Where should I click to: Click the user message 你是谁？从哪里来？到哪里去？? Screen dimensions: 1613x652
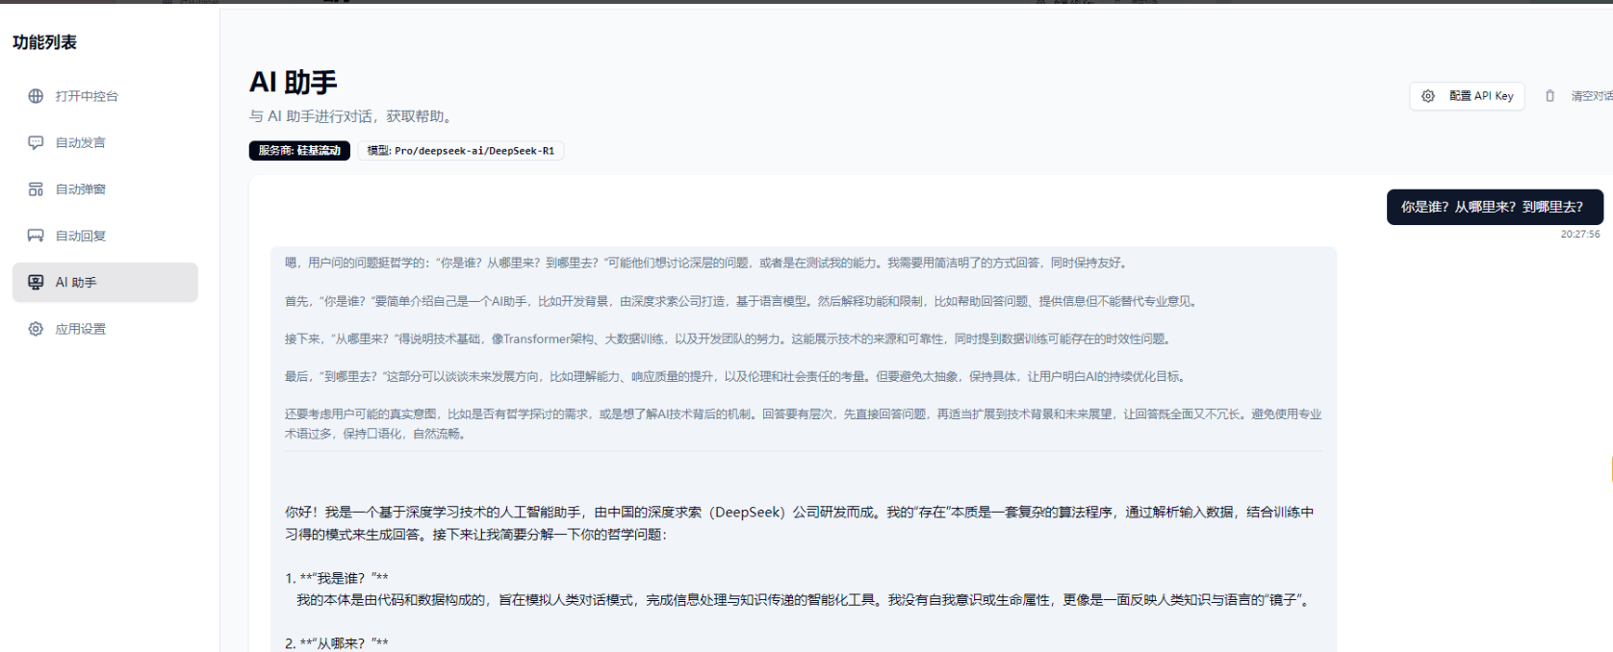1495,207
